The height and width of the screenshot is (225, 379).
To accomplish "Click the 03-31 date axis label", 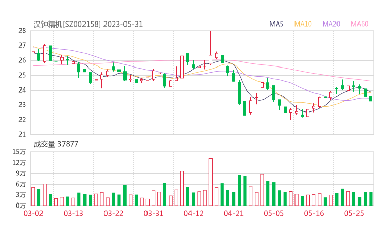I will tap(154, 213).
